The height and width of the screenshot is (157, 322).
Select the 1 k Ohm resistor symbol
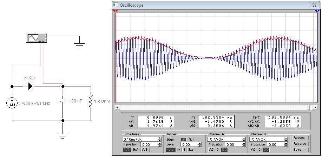pyautogui.click(x=91, y=100)
